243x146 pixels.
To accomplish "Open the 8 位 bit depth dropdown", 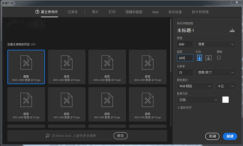I will (226, 86).
